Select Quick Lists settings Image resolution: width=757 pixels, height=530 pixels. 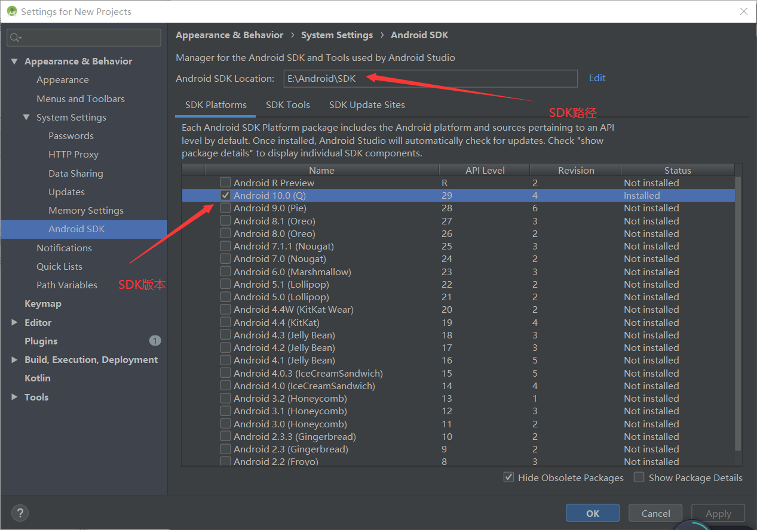coord(59,266)
